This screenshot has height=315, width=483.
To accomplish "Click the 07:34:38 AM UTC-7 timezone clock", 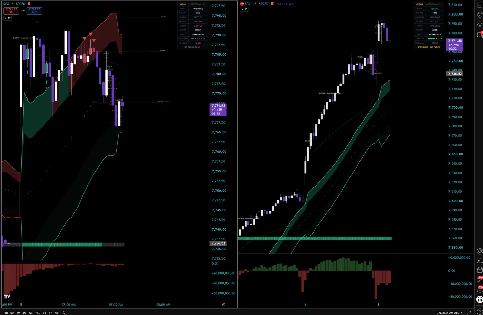I will pos(449,313).
